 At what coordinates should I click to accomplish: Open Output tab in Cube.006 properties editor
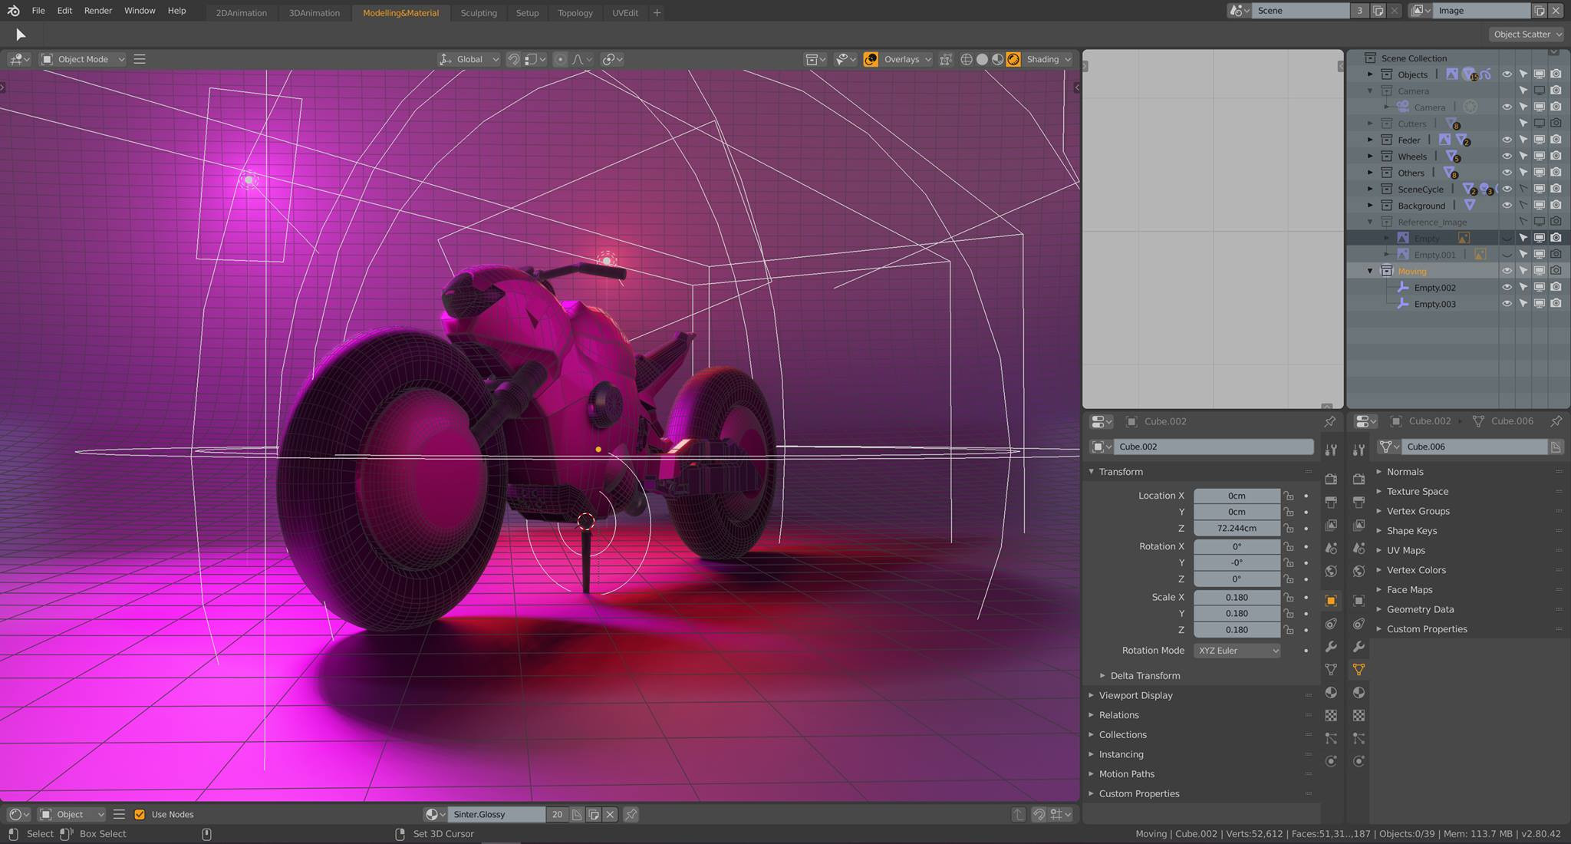1359,502
